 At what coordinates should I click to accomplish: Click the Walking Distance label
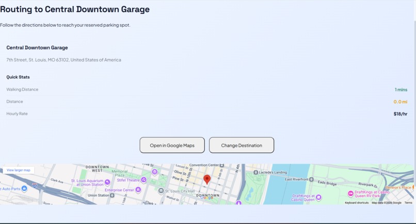point(22,90)
